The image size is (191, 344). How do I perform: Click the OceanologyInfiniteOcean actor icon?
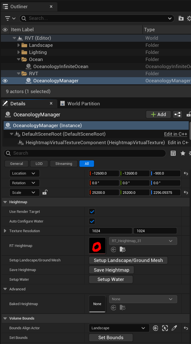(29, 66)
